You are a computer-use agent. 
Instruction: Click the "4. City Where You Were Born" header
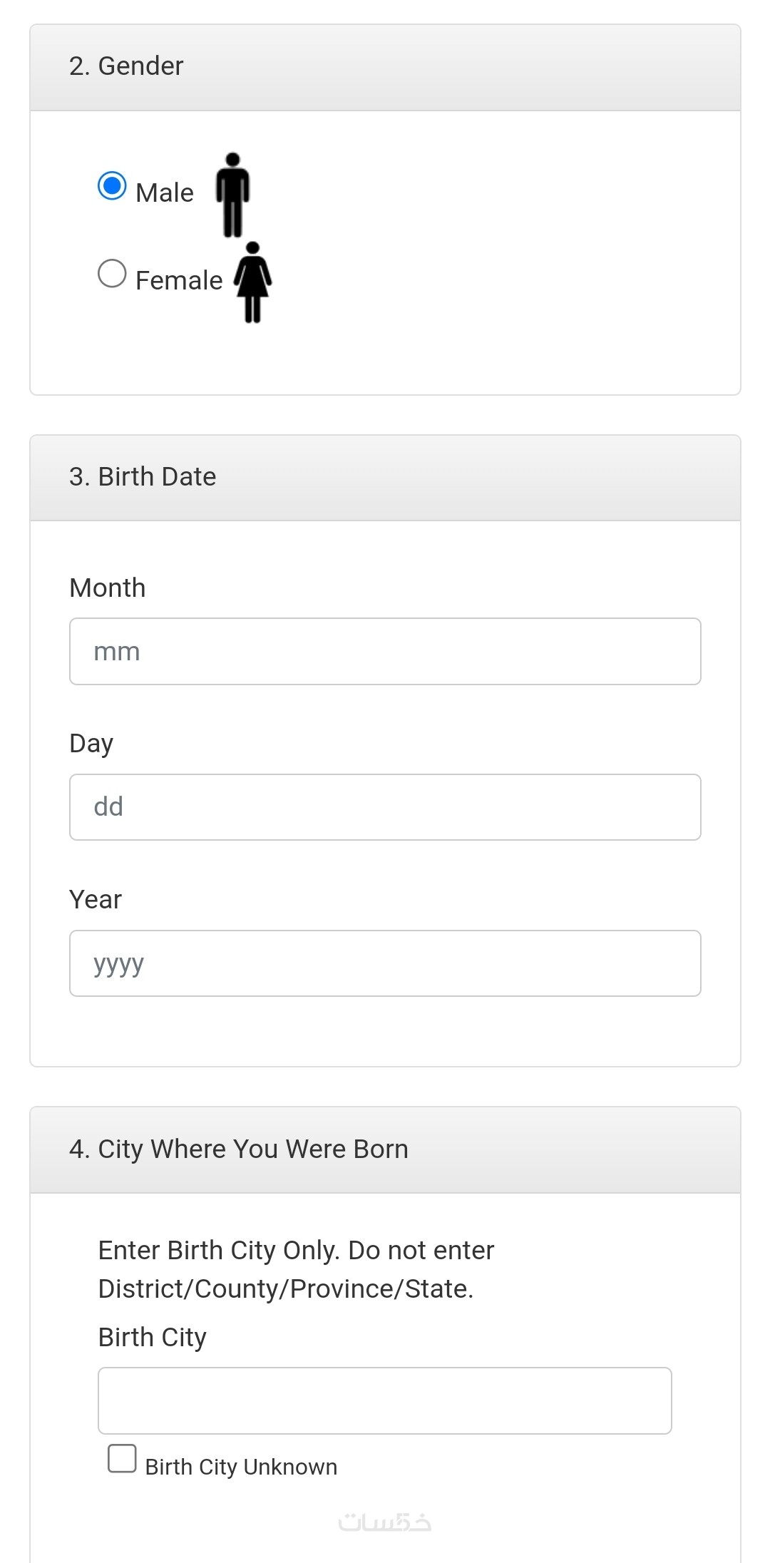pyautogui.click(x=239, y=1149)
